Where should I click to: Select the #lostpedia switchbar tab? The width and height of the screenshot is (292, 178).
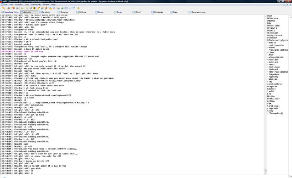coord(29,12)
